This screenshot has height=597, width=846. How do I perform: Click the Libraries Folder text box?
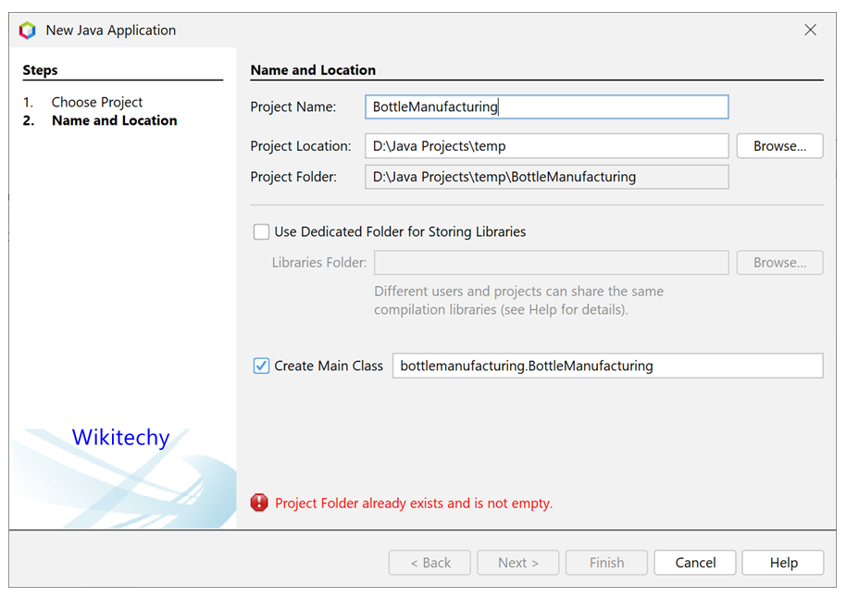[551, 263]
